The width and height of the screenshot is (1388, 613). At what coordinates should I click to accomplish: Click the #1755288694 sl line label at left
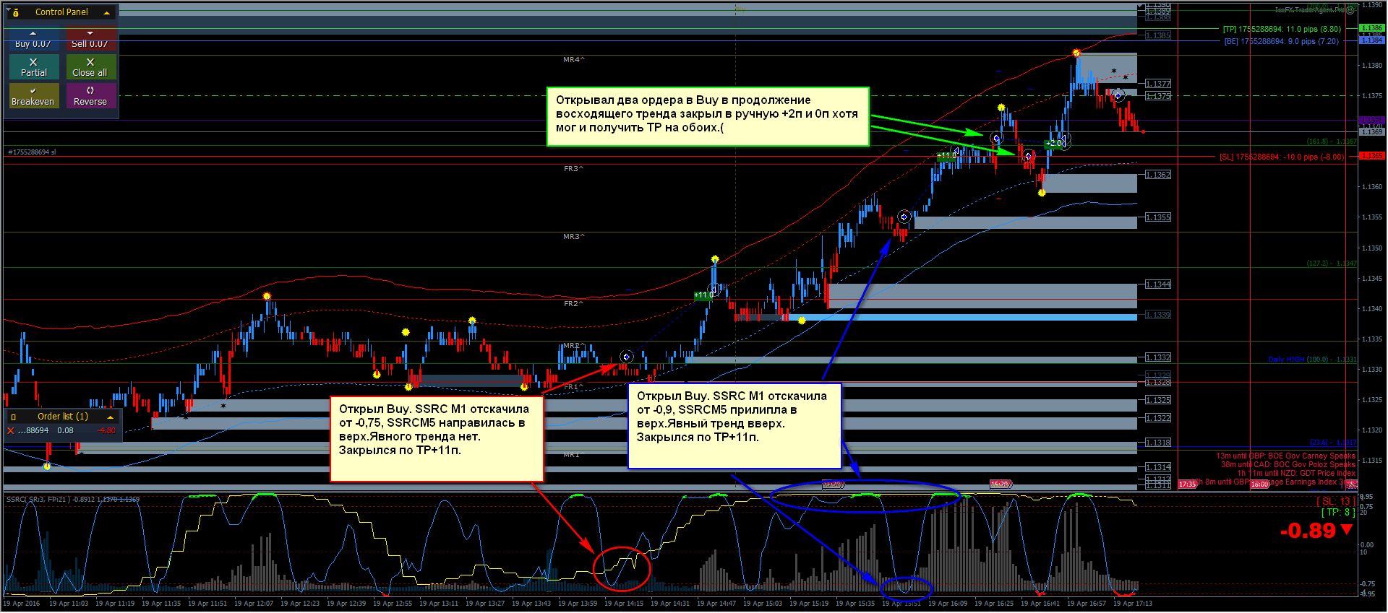pyautogui.click(x=32, y=152)
